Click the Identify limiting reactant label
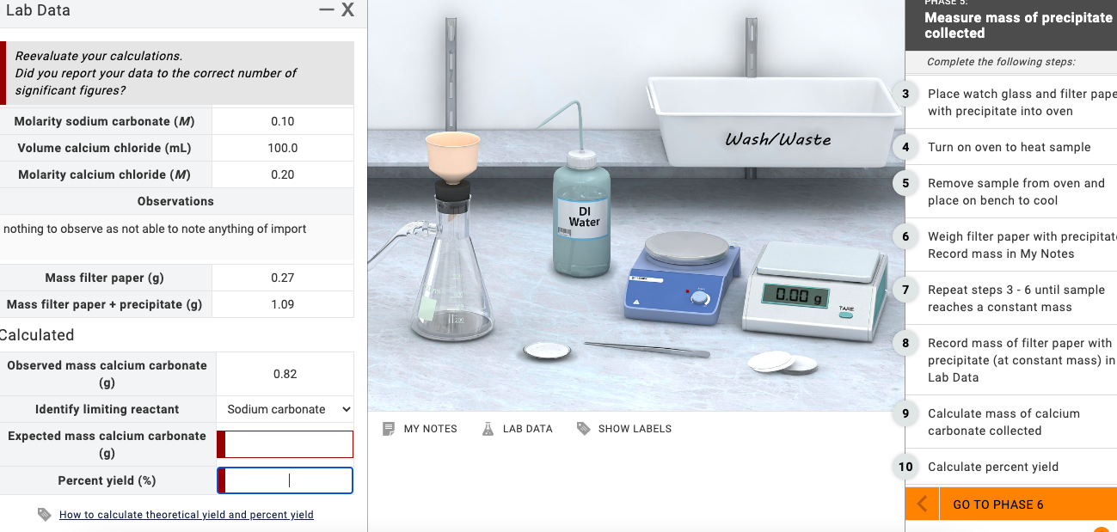 [107, 409]
